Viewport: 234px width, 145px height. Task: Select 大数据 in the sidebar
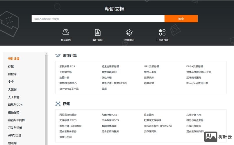[12, 90]
